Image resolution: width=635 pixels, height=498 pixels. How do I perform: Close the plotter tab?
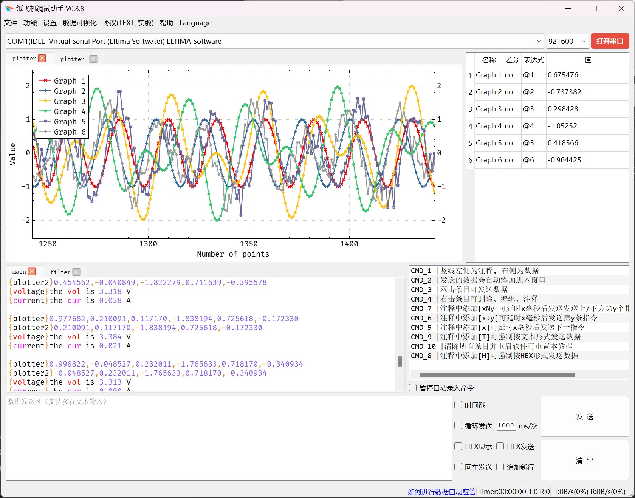(x=42, y=58)
